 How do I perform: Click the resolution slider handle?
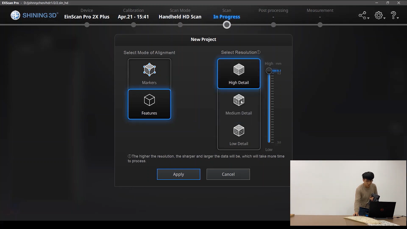tap(269, 71)
